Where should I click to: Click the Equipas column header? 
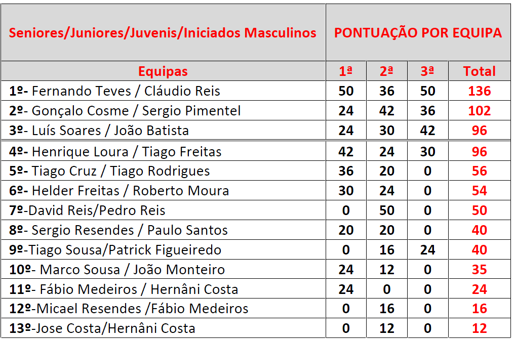click(163, 71)
